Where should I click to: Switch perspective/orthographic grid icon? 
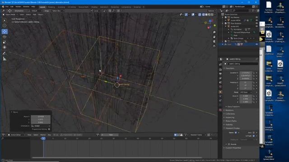click(214, 46)
